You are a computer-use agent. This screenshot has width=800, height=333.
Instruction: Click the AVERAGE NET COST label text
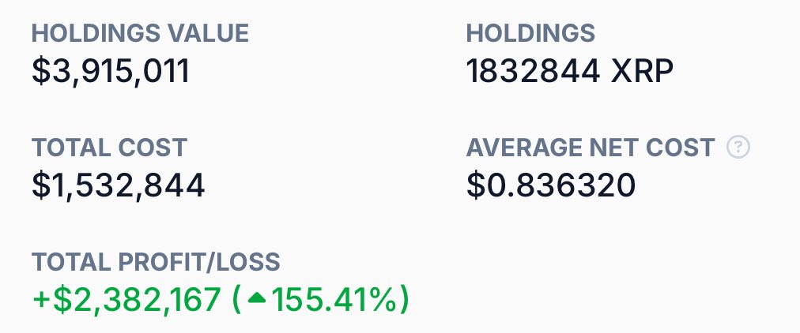coord(591,148)
